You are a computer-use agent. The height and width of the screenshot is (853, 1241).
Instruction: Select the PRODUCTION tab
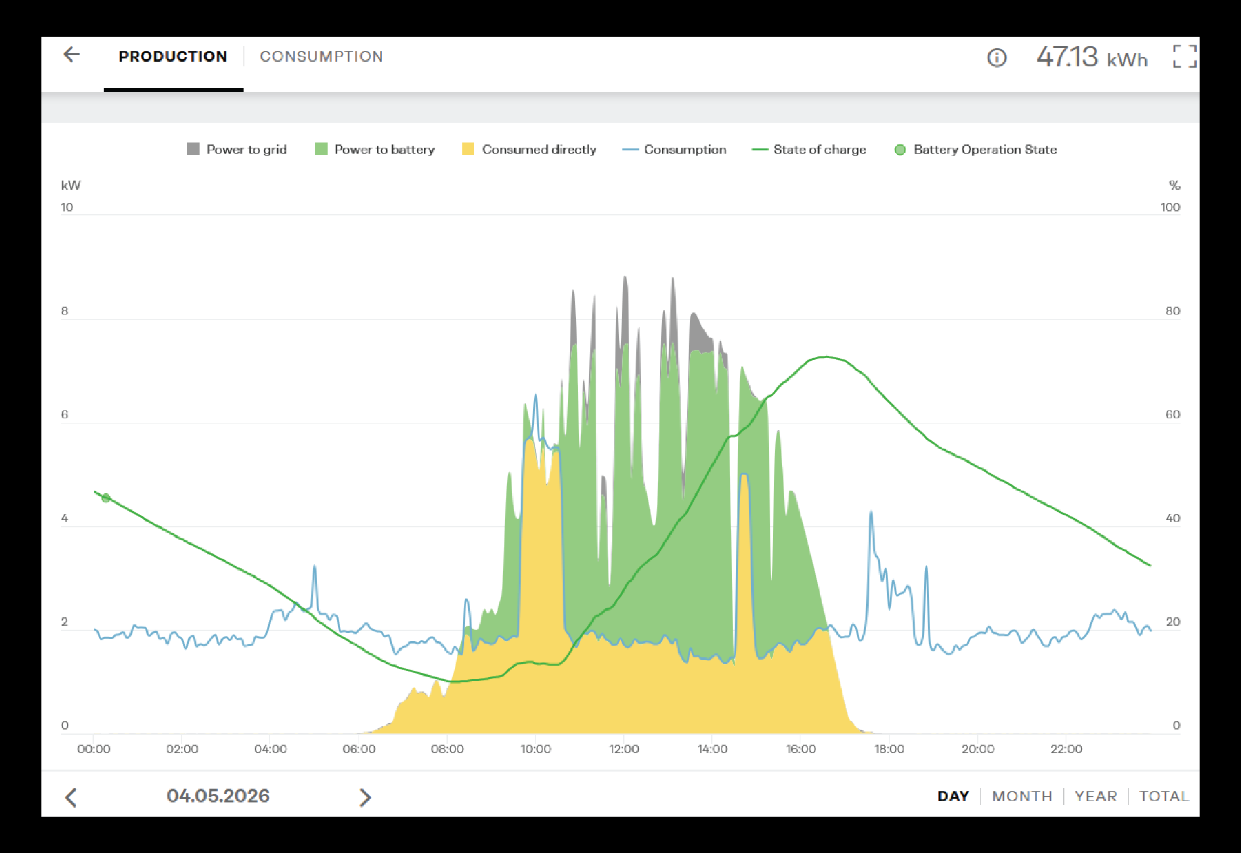pos(173,56)
